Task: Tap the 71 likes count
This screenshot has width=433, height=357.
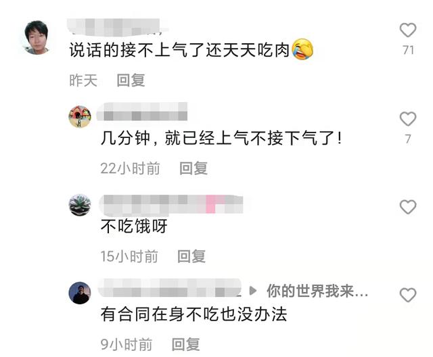Action: coord(408,51)
